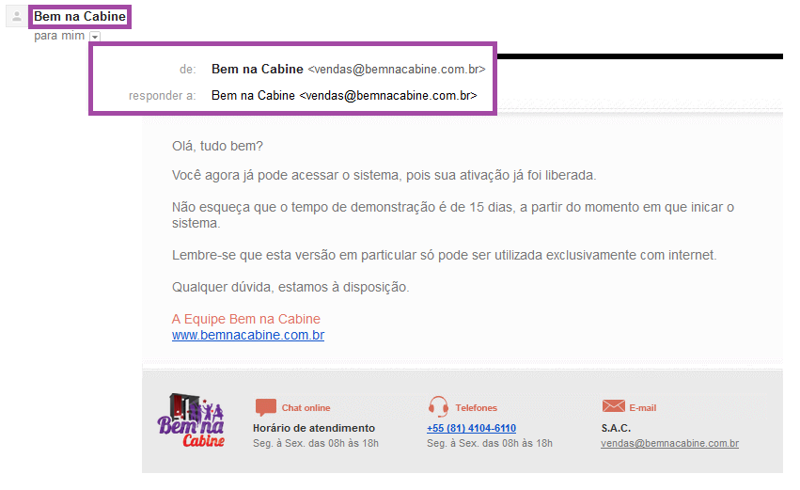Viewport: 800px width, 490px height.
Task: Click the 'para mim' recipient text
Action: tap(59, 36)
